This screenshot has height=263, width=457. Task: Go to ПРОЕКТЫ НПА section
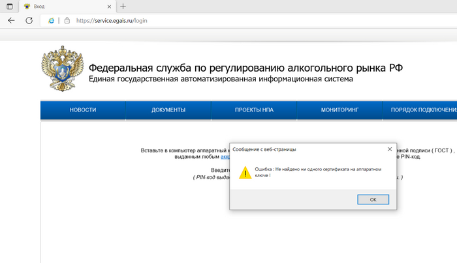(254, 110)
